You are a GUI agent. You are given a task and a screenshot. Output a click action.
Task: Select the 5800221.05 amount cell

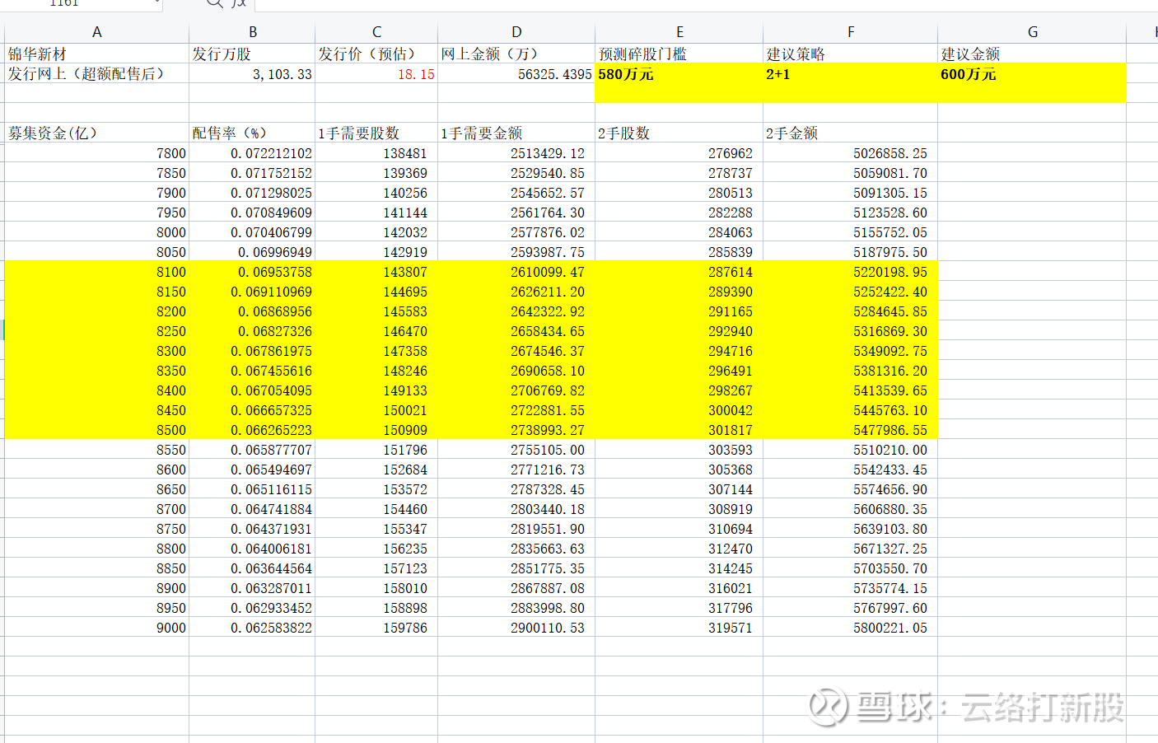click(x=851, y=627)
